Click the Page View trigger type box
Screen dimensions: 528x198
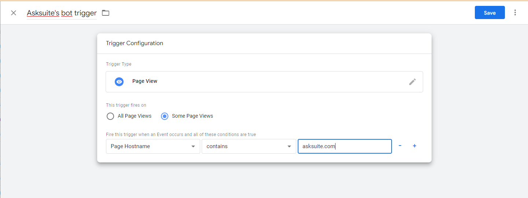point(264,81)
